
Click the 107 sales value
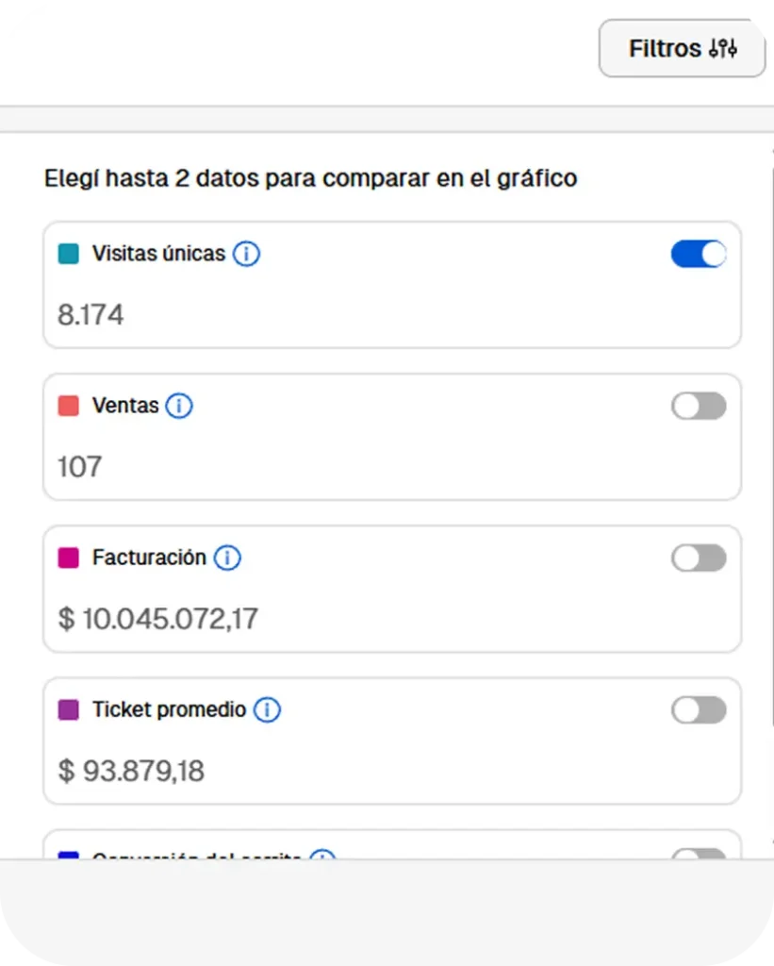pos(80,466)
